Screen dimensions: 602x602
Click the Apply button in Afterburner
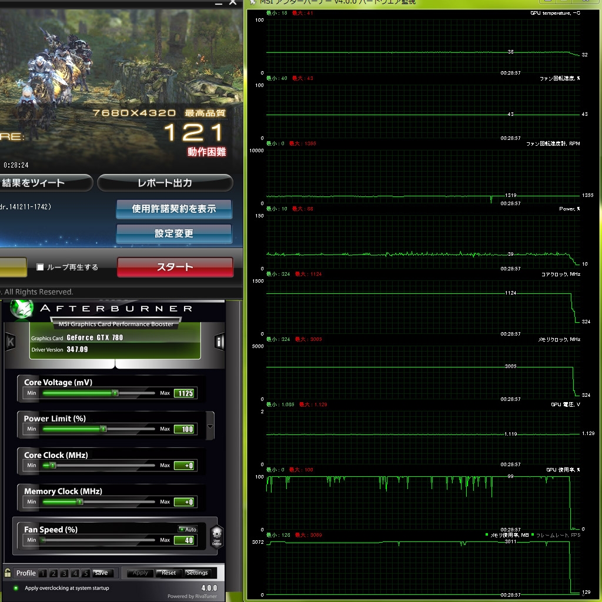click(140, 573)
